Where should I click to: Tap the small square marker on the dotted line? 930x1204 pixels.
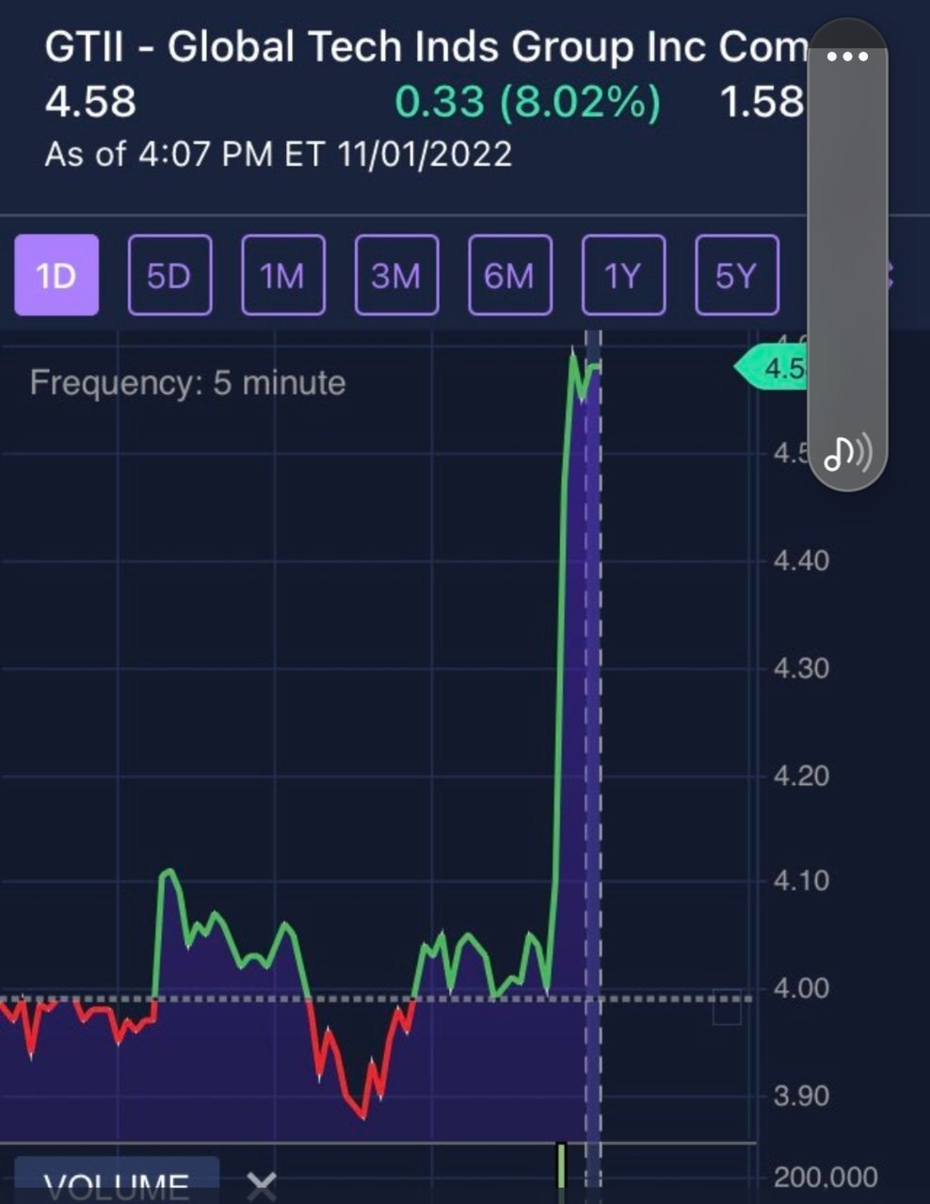[727, 1008]
